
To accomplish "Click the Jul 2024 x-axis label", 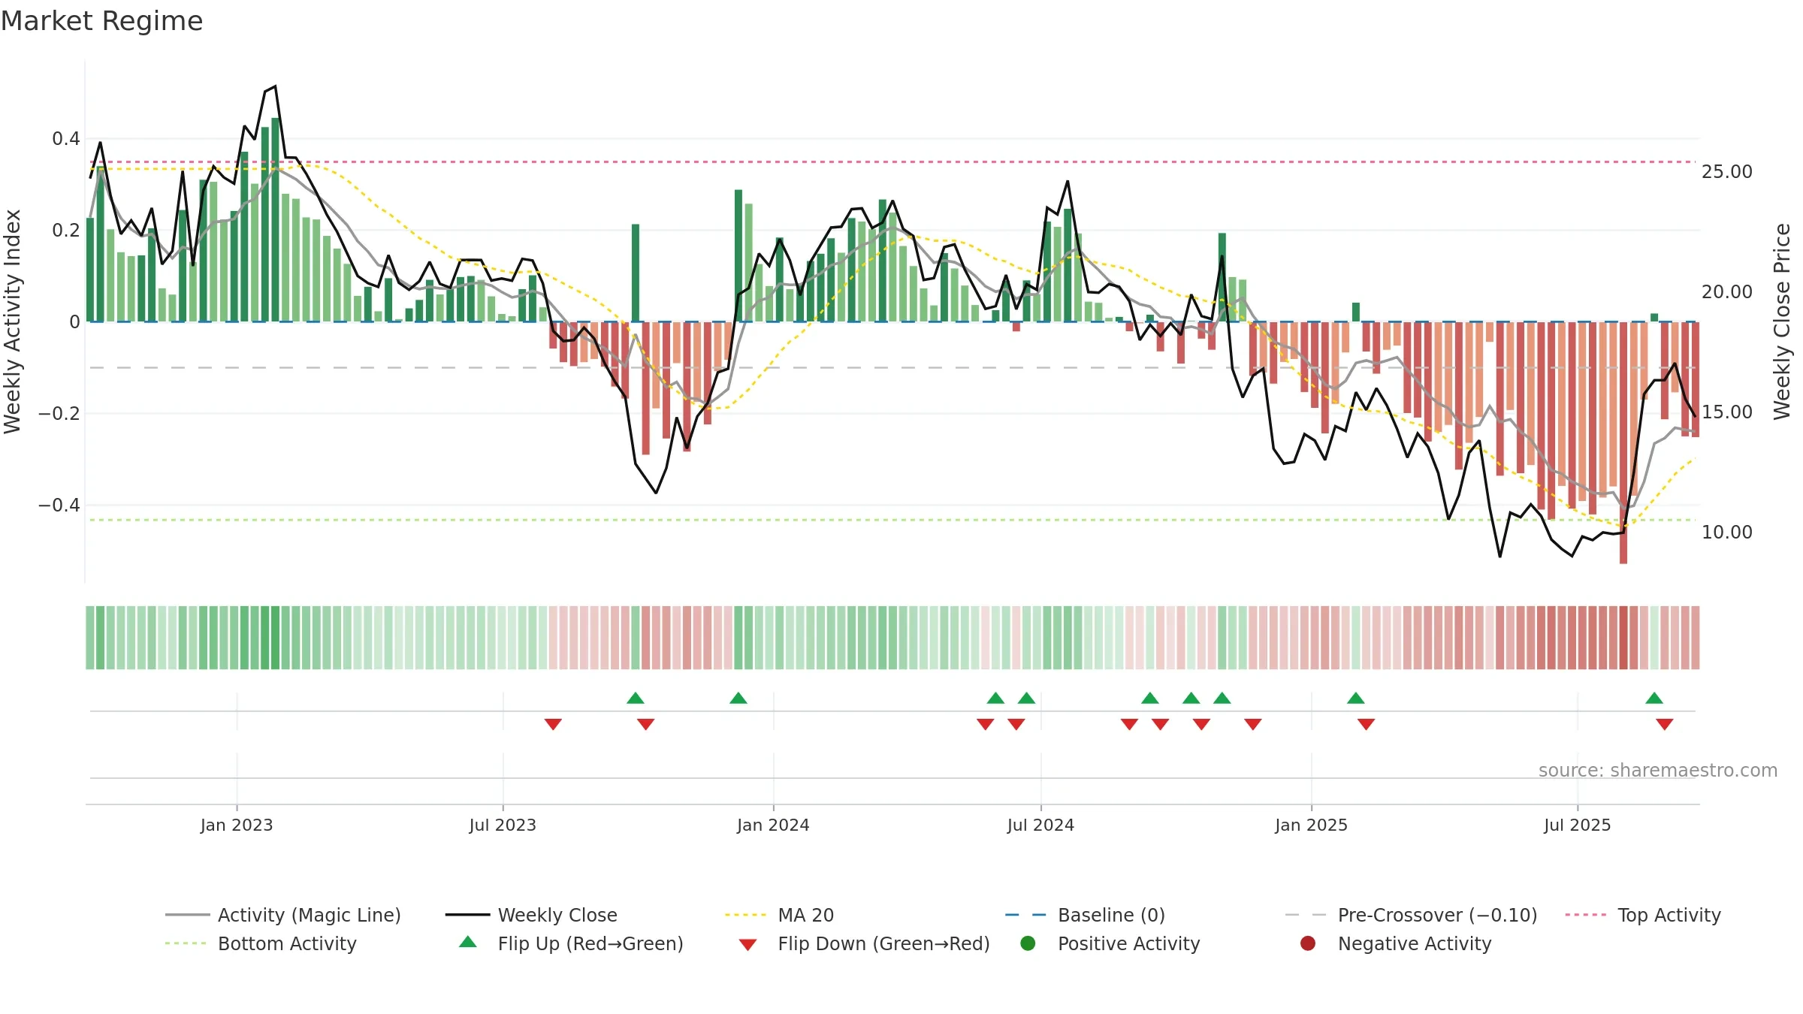I will coord(1040,825).
